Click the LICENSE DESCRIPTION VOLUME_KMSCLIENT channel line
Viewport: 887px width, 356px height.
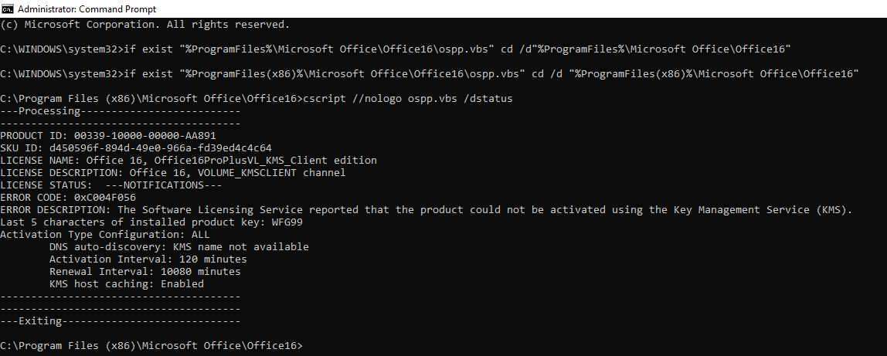click(172, 173)
